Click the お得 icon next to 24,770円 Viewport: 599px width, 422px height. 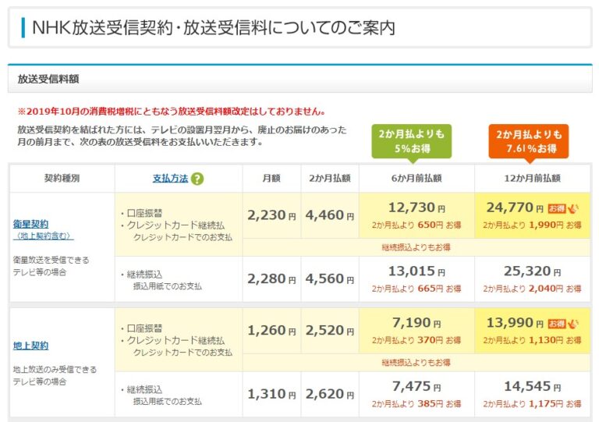coord(563,208)
